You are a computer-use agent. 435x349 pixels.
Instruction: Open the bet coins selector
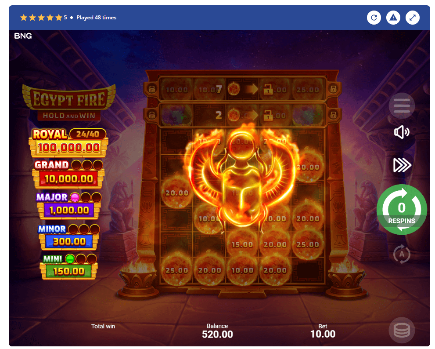click(402, 330)
